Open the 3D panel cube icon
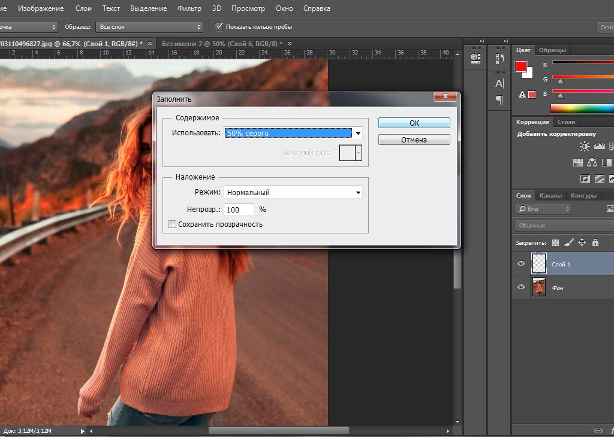 (x=475, y=58)
